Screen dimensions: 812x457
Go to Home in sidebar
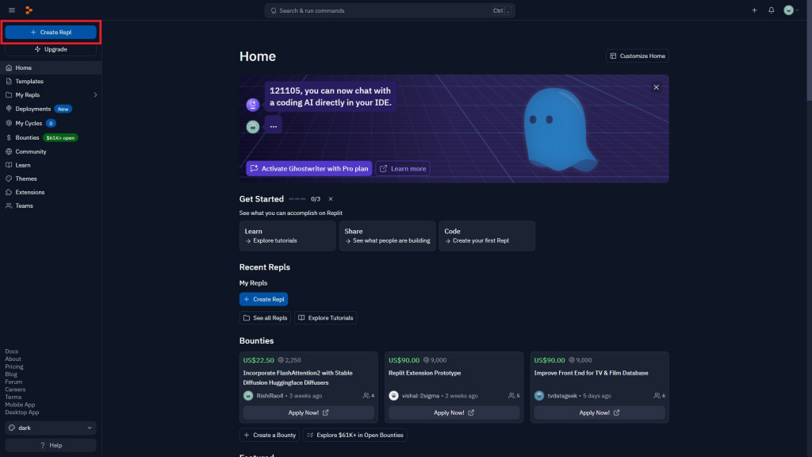51,68
